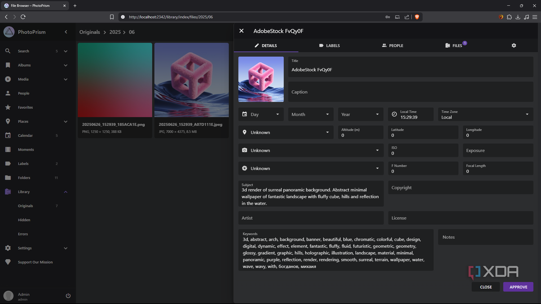Viewport: 541px width, 304px height.
Task: Click the Caption input field
Action: tap(410, 92)
